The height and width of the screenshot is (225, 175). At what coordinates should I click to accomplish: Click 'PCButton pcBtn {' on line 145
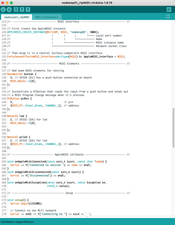click(19, 98)
